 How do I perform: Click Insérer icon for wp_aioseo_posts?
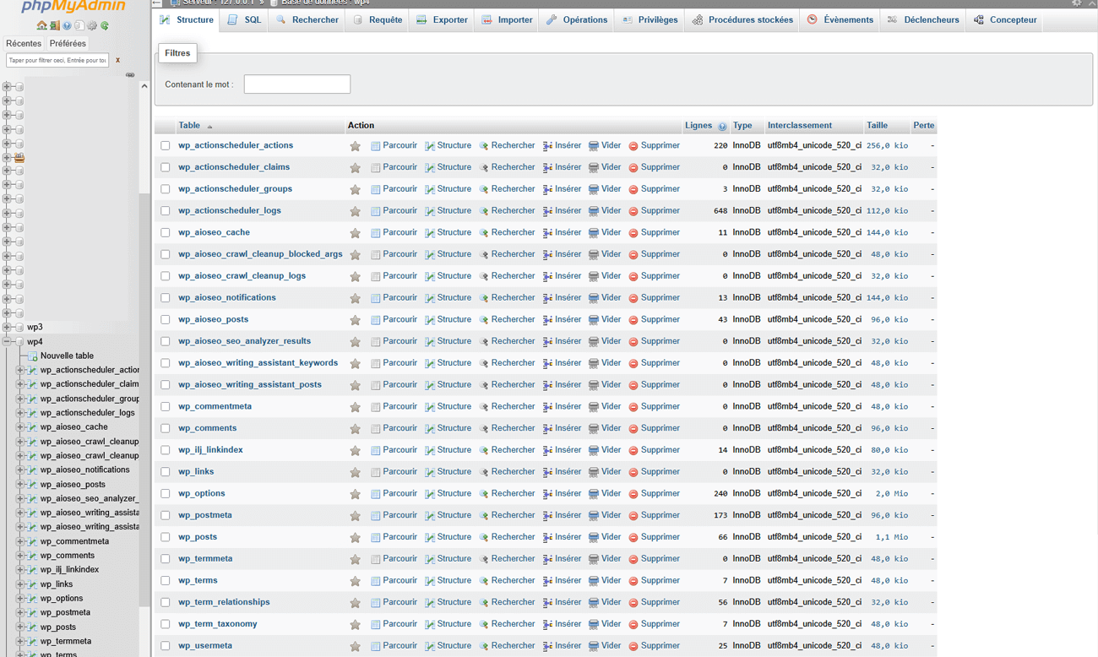click(547, 320)
